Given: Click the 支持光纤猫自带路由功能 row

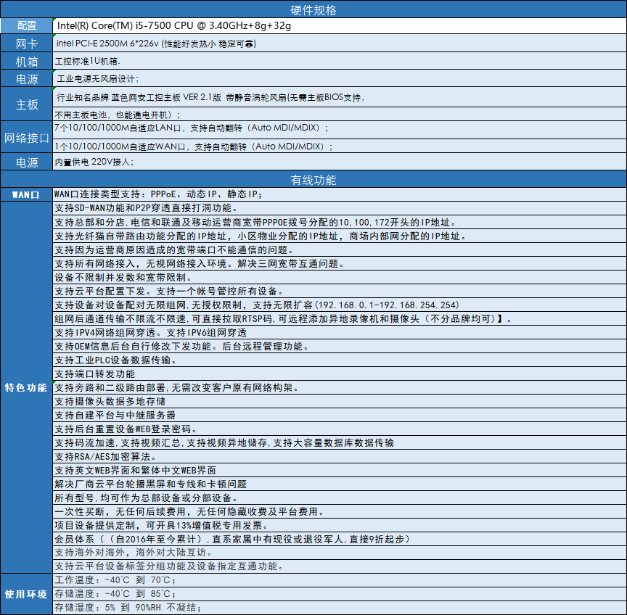Looking at the screenshot, I should (x=340, y=236).
